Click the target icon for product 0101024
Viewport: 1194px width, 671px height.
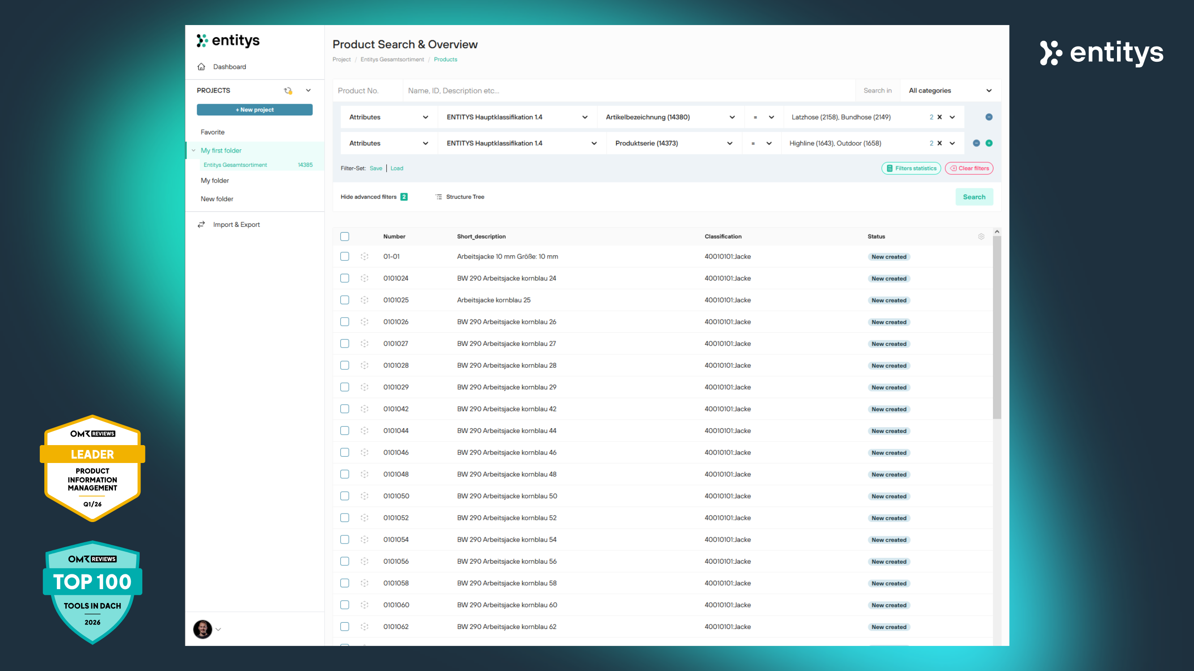click(364, 278)
